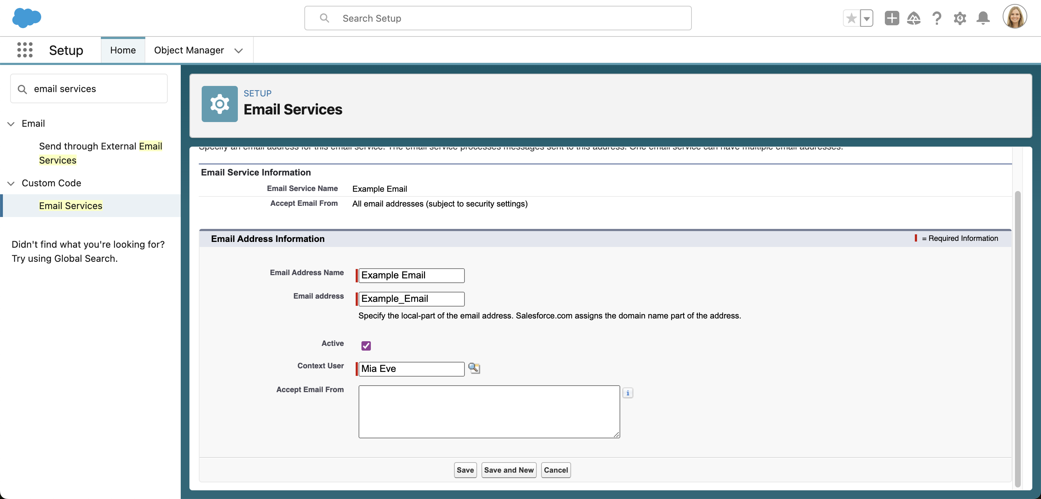Click the Accept Email From info icon
Viewport: 1041px width, 499px height.
(627, 393)
